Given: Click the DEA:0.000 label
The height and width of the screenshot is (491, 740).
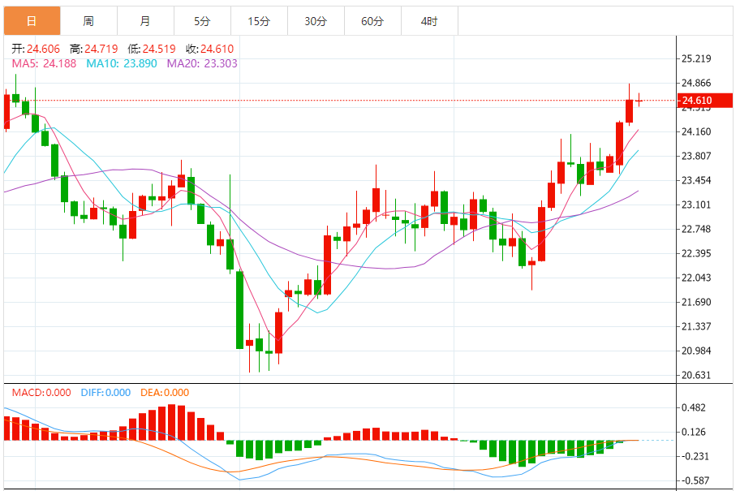Looking at the screenshot, I should pos(165,392).
